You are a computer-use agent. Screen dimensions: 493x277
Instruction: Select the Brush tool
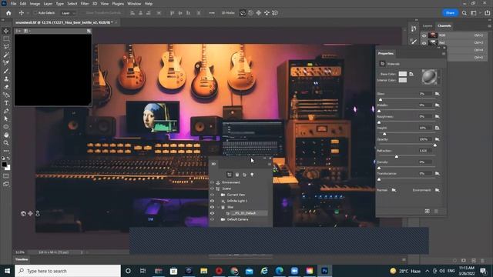click(6, 71)
